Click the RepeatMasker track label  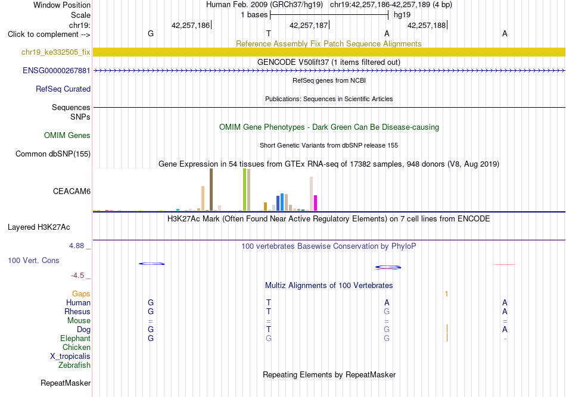click(66, 383)
